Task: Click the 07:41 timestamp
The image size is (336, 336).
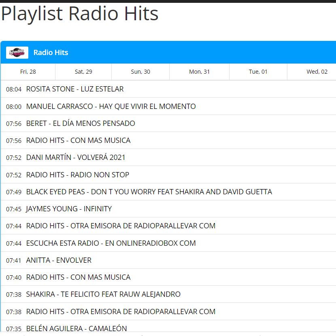Action: [13, 261]
